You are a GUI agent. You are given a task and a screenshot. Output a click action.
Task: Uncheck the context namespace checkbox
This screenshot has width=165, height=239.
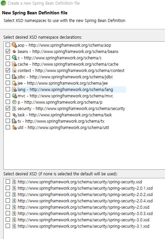(8, 70)
